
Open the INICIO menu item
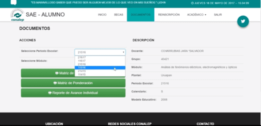click(x=102, y=15)
